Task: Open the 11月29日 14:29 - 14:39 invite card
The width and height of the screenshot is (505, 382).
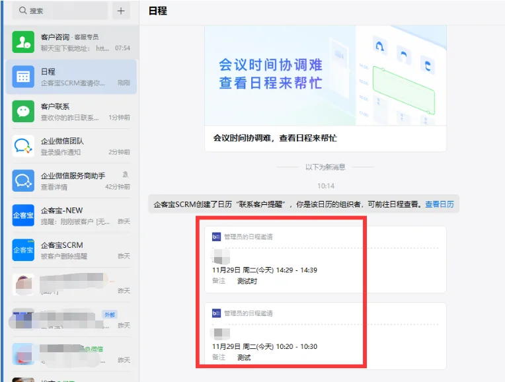Action: click(x=325, y=260)
